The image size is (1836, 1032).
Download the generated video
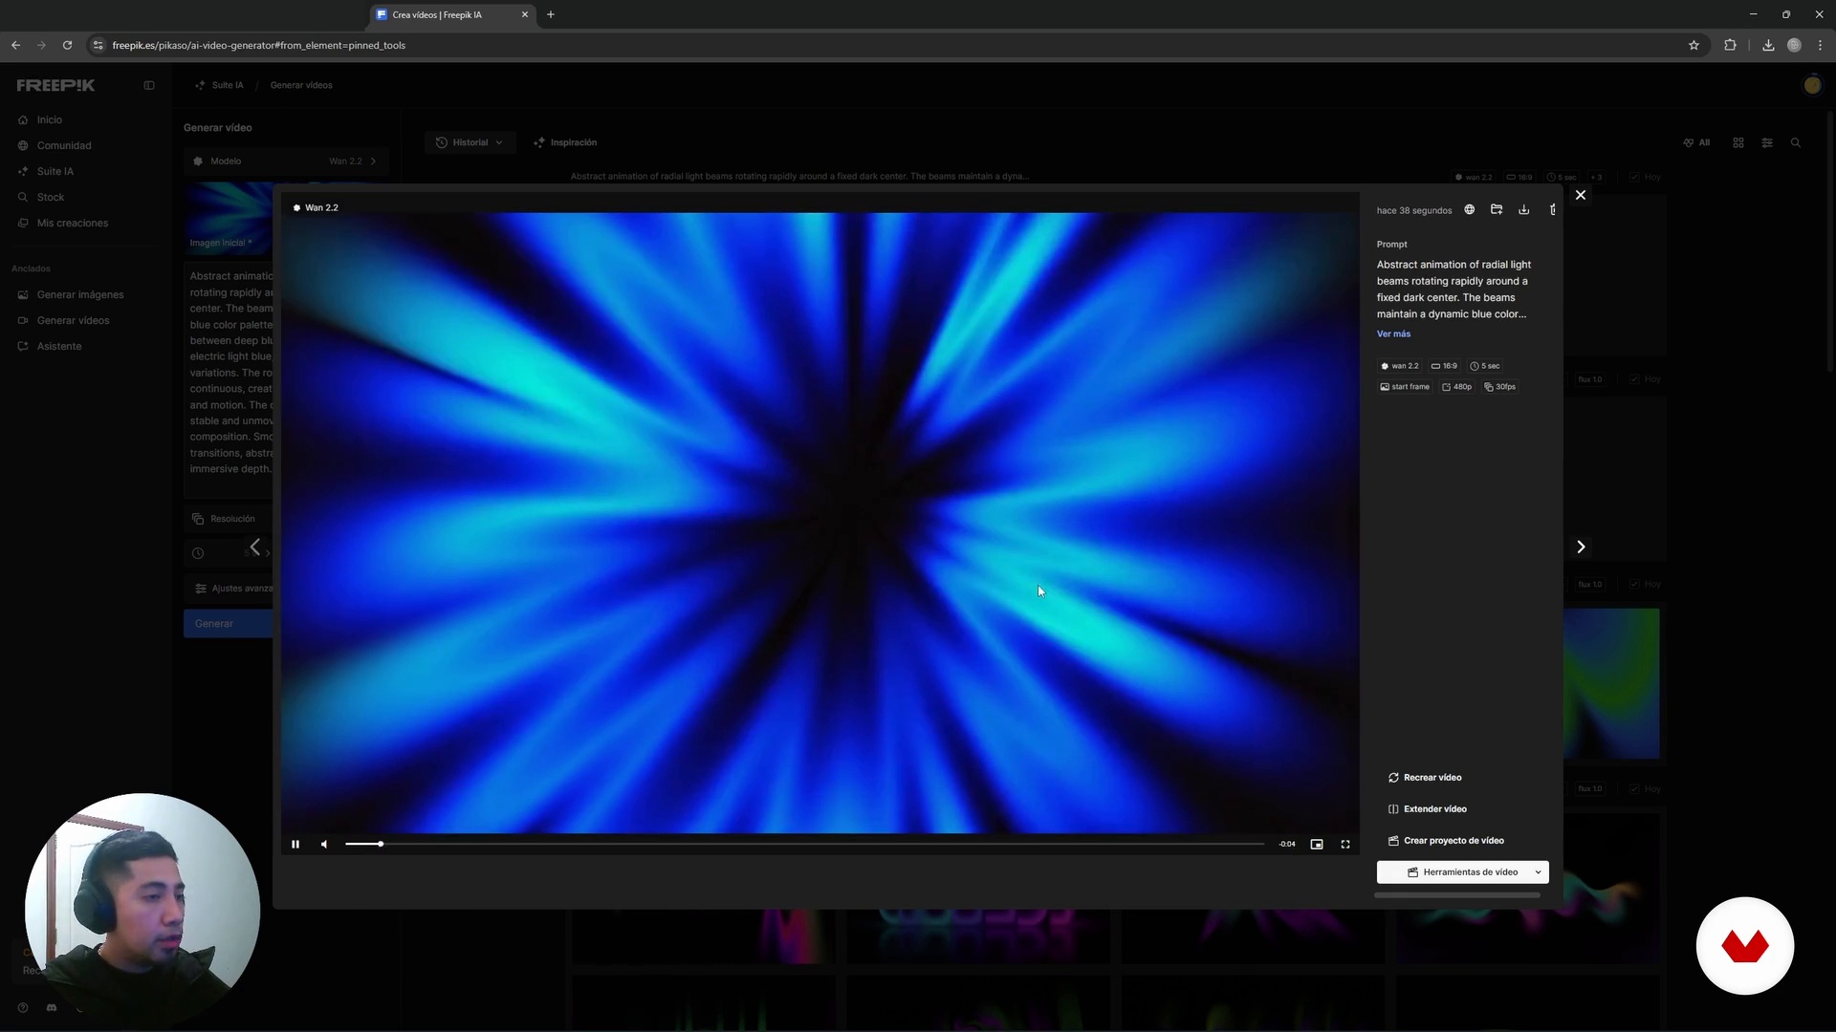tap(1524, 210)
